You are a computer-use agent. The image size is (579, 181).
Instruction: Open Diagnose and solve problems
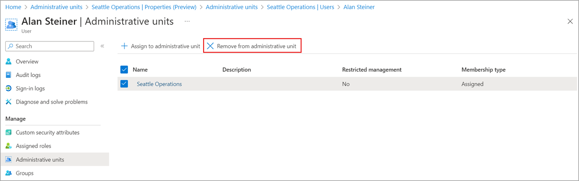pos(52,102)
